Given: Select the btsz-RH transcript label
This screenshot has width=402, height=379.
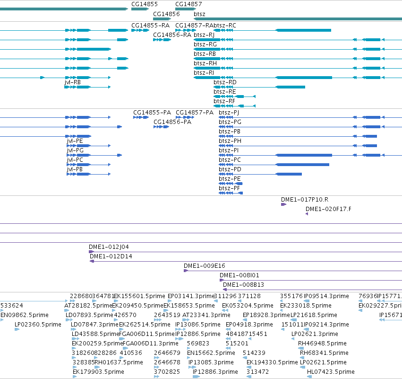Looking at the screenshot, I should [205, 63].
